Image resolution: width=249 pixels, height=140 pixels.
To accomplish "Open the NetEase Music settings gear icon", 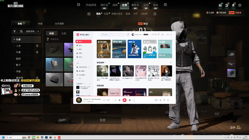I will click(x=155, y=35).
